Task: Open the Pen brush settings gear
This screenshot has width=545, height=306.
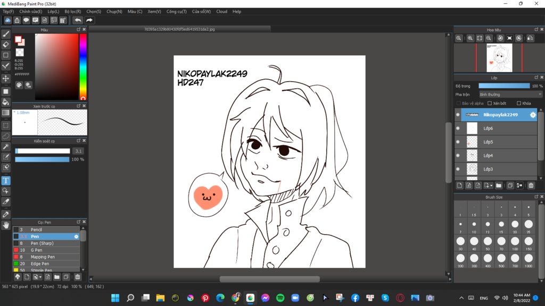Action: click(76, 236)
